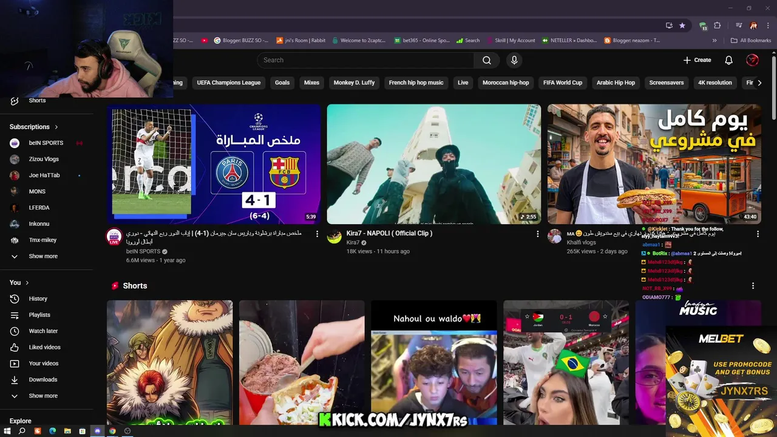
Task: Open Skrill My Account bookmark
Action: tap(511, 41)
